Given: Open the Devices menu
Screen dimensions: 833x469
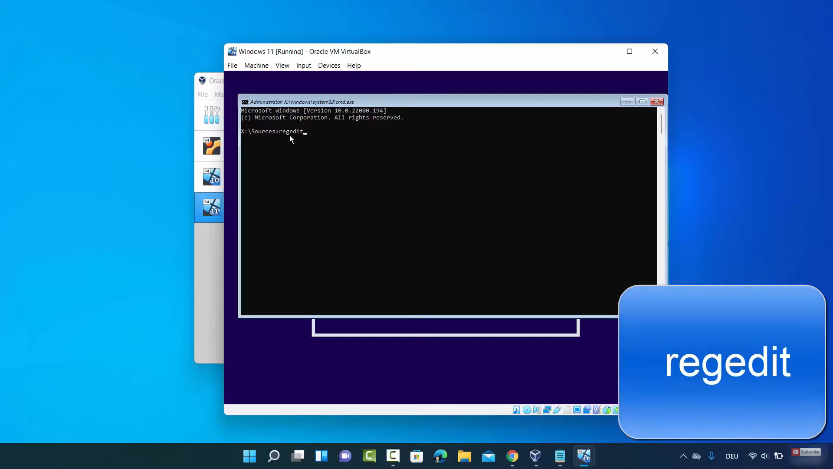Looking at the screenshot, I should (x=329, y=66).
